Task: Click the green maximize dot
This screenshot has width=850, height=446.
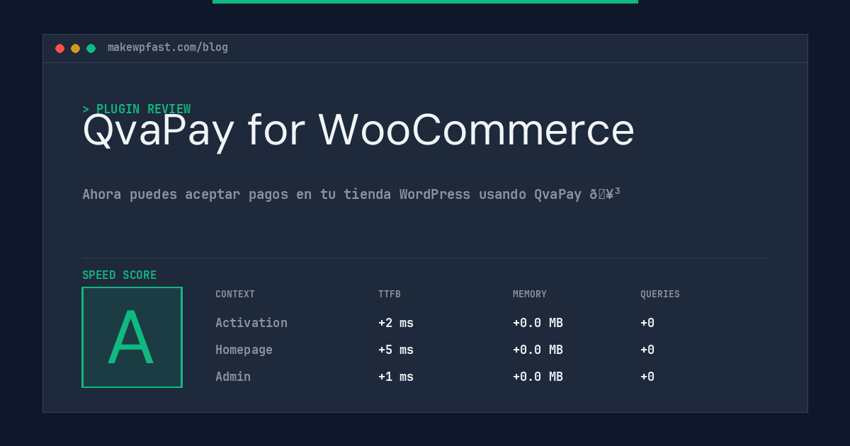Action: pos(91,48)
